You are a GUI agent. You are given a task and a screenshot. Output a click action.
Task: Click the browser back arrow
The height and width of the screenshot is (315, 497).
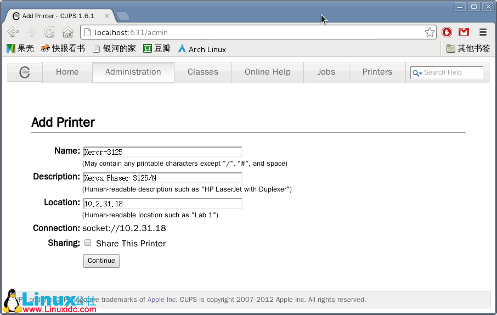pos(13,32)
